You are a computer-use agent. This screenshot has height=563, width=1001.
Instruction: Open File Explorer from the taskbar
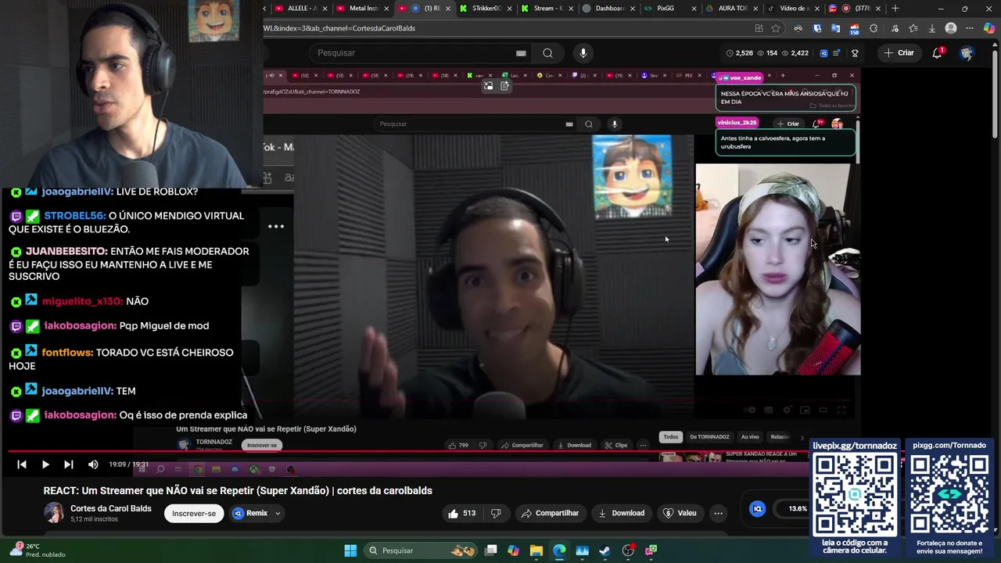click(536, 550)
